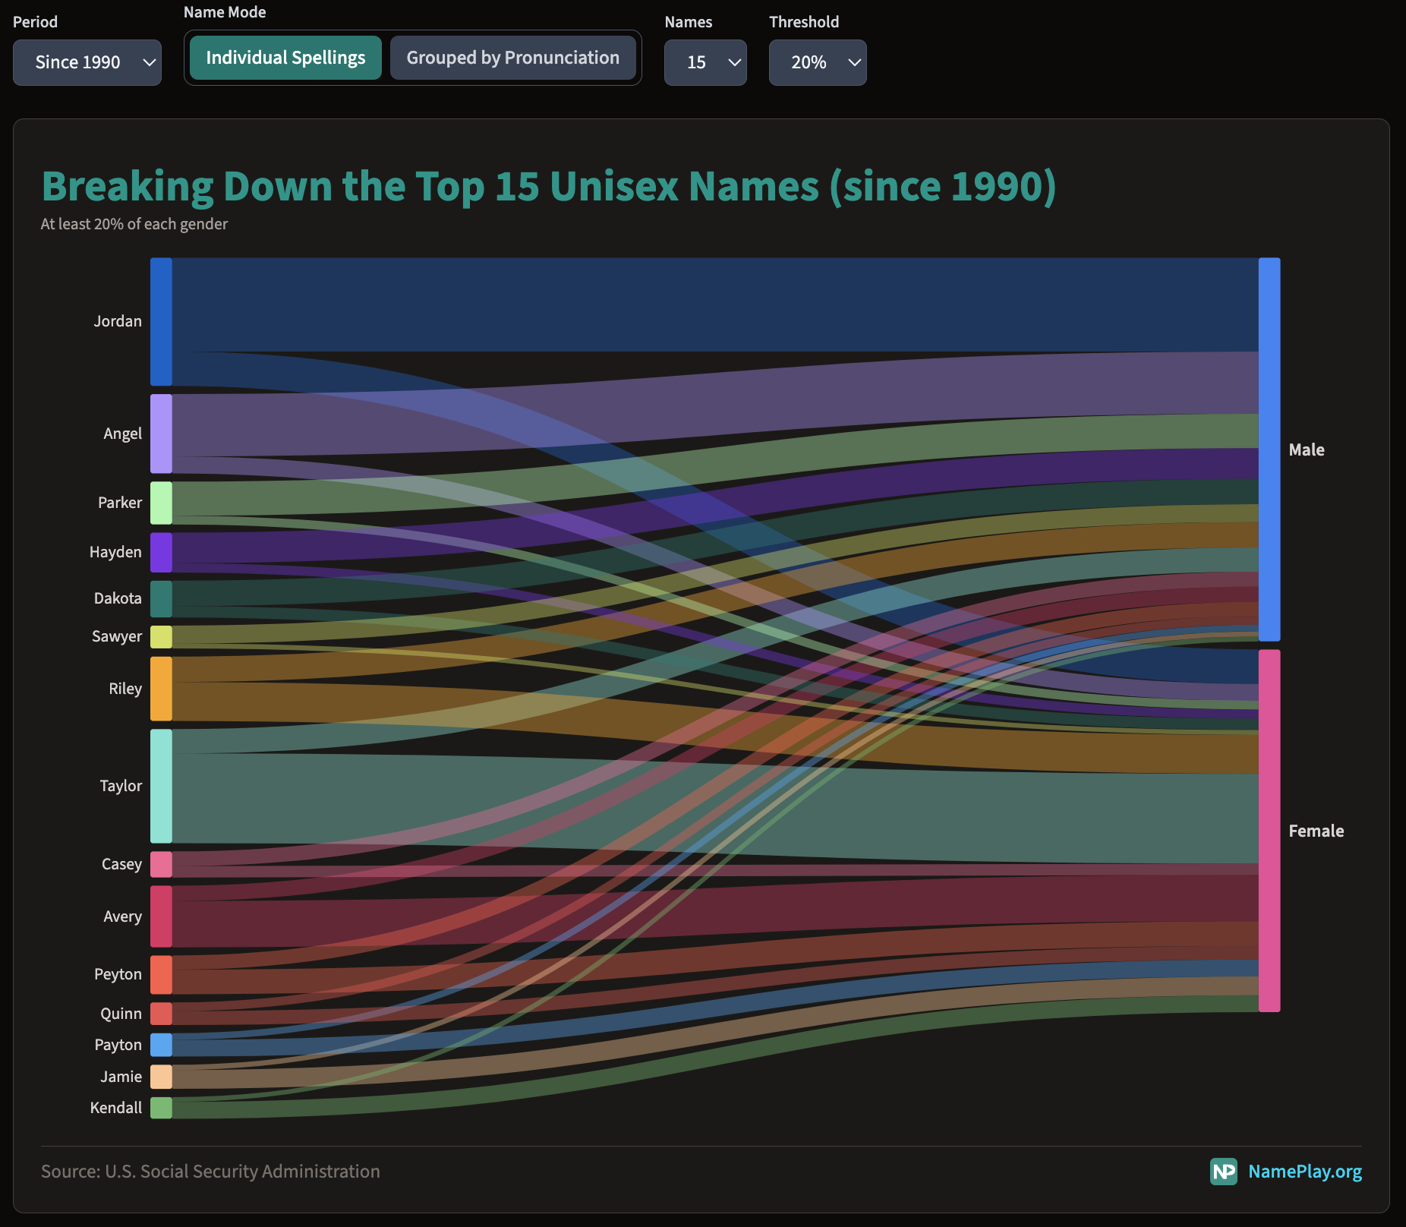1406x1227 pixels.
Task: Select the Taylor node bar
Action: pyautogui.click(x=161, y=786)
